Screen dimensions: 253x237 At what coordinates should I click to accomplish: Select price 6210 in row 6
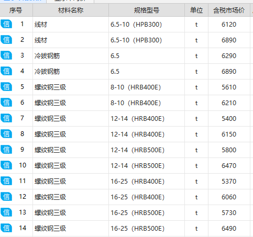(x=229, y=103)
